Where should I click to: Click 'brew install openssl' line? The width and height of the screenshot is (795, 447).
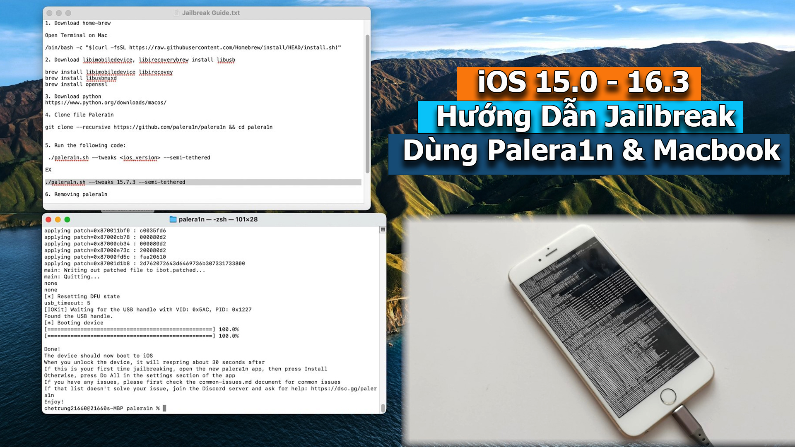click(x=76, y=84)
